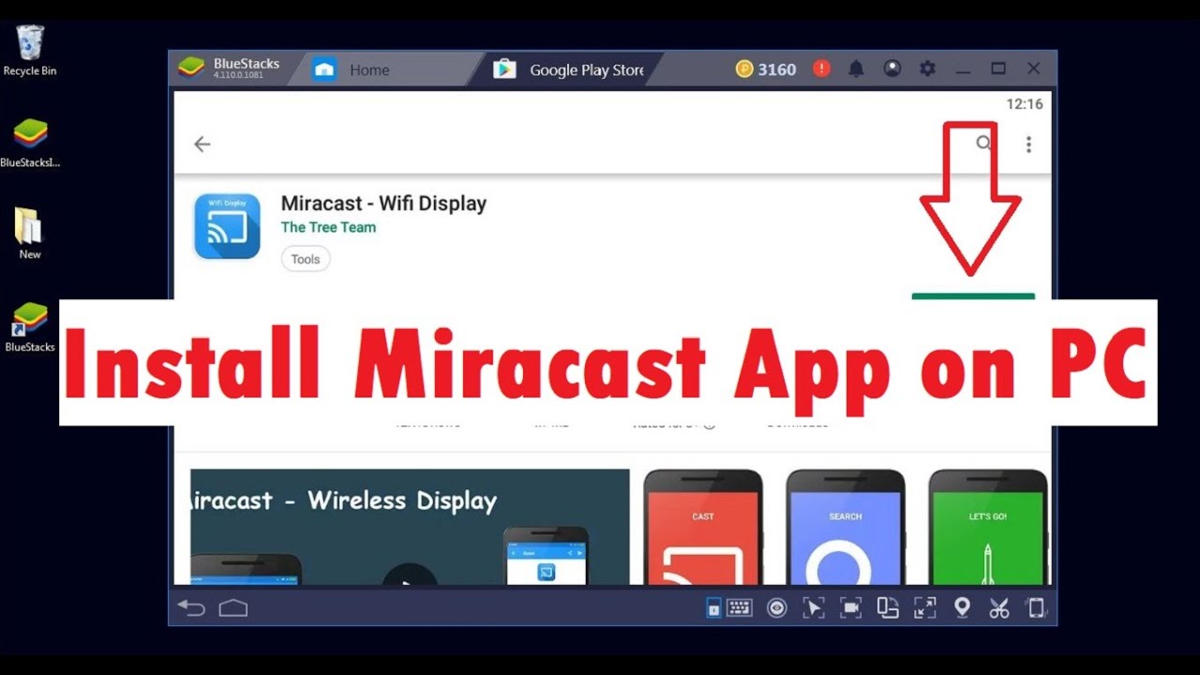Click the Miracast Wifi Display app icon

click(x=227, y=226)
